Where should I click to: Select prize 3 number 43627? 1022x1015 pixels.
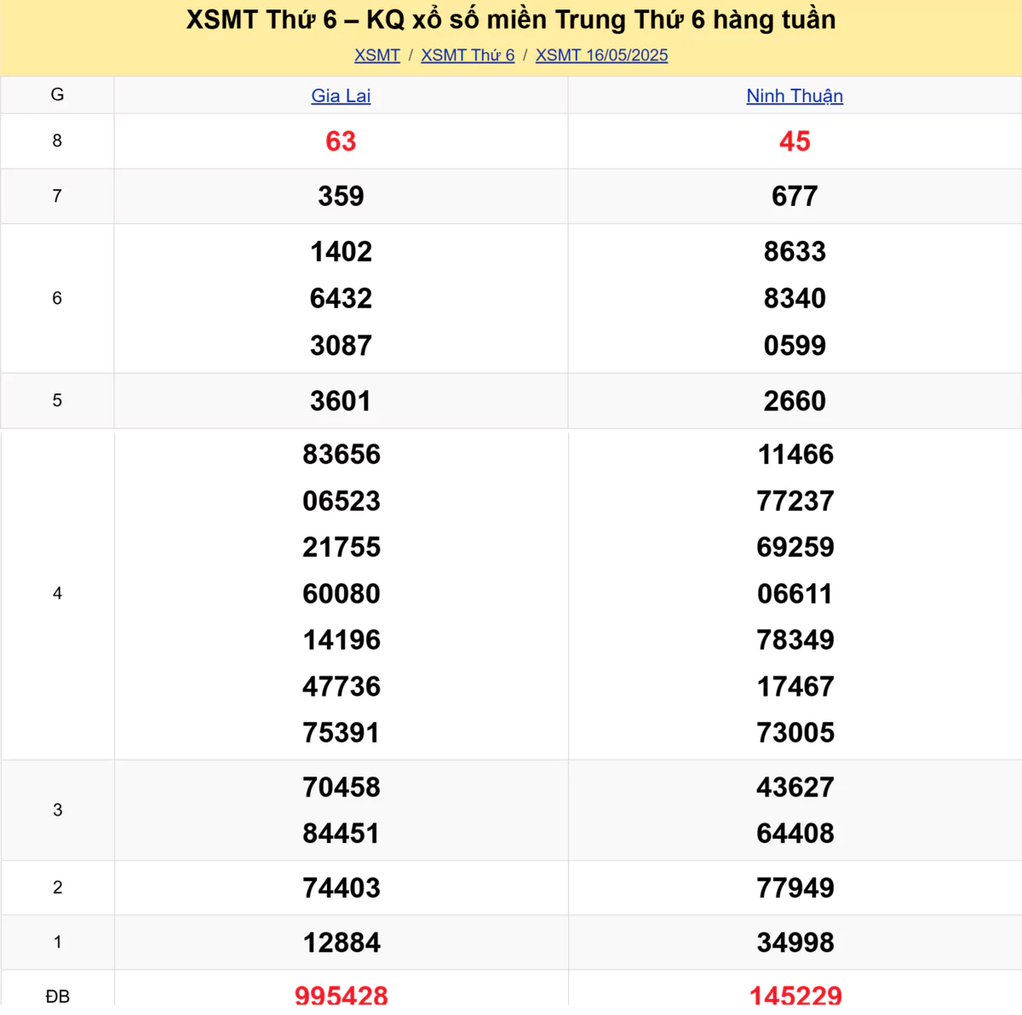click(x=795, y=788)
